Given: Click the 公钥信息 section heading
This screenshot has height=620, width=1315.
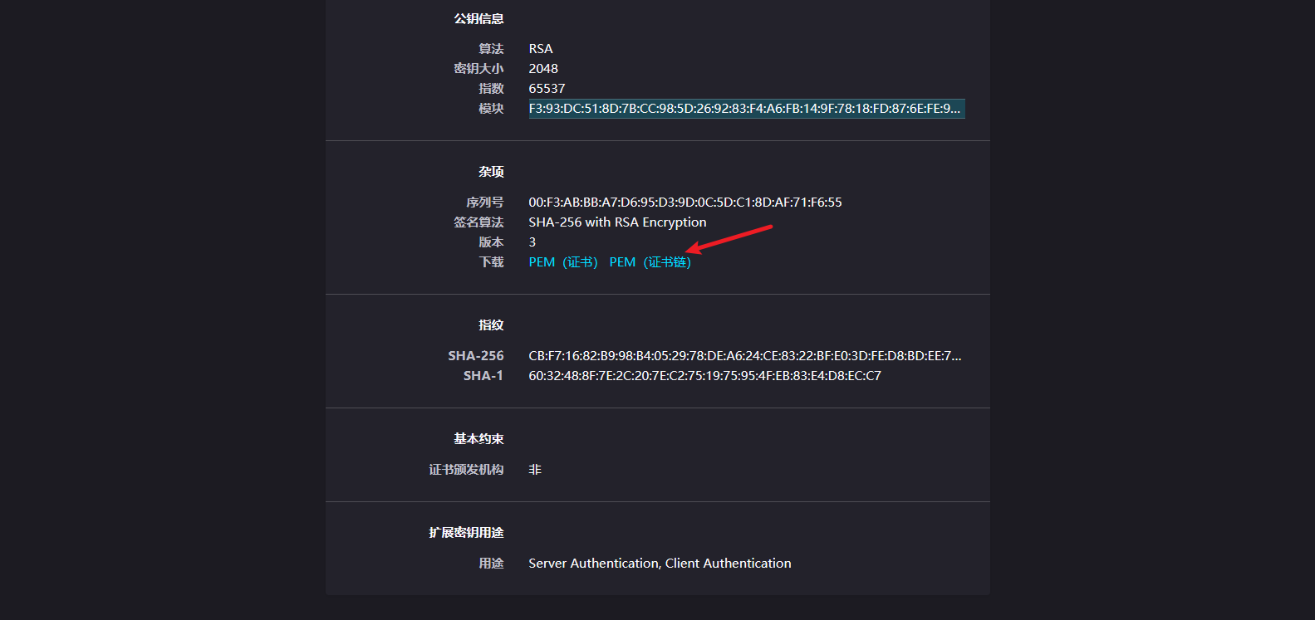Looking at the screenshot, I should (x=478, y=18).
